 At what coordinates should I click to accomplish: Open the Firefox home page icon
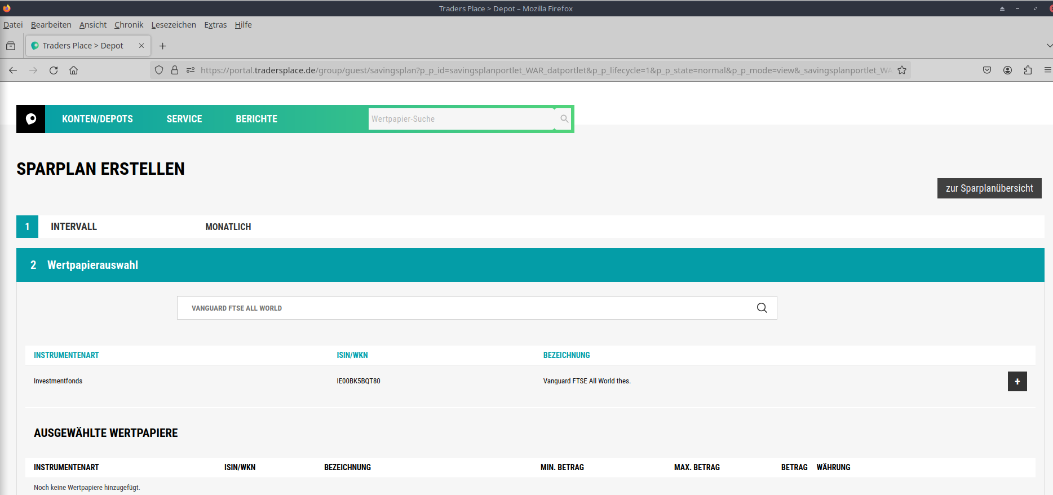73,70
